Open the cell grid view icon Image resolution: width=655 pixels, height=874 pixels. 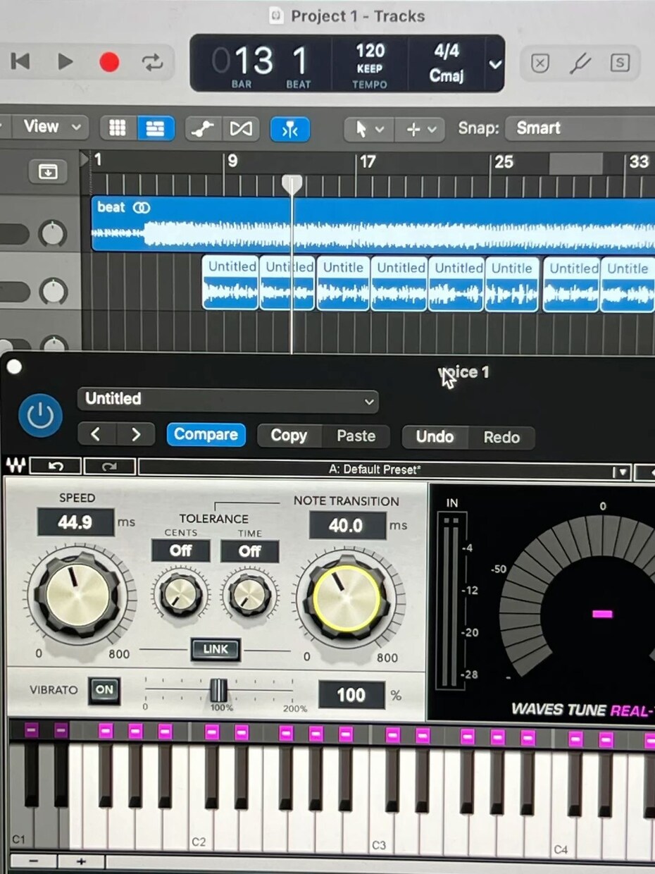tap(117, 128)
